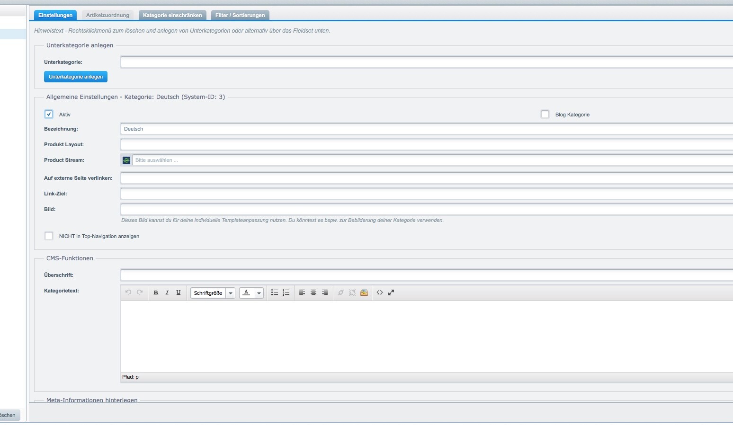Click the Hinweistext note about Rechtsklickmenü
733x425 pixels.
pyautogui.click(x=182, y=31)
